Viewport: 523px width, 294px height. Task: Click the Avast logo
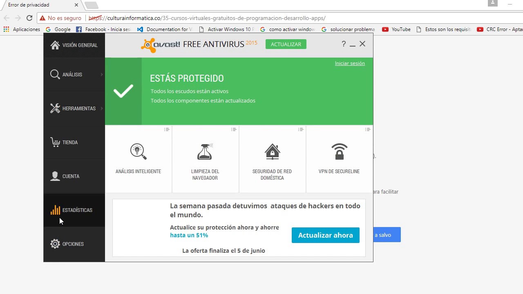[160, 45]
